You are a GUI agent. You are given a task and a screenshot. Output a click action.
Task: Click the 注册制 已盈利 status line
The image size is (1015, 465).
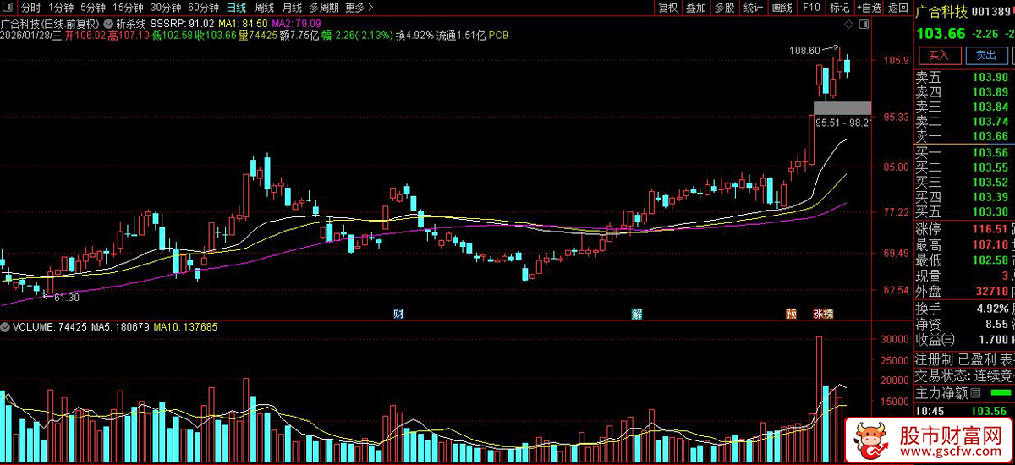pyautogui.click(x=964, y=358)
